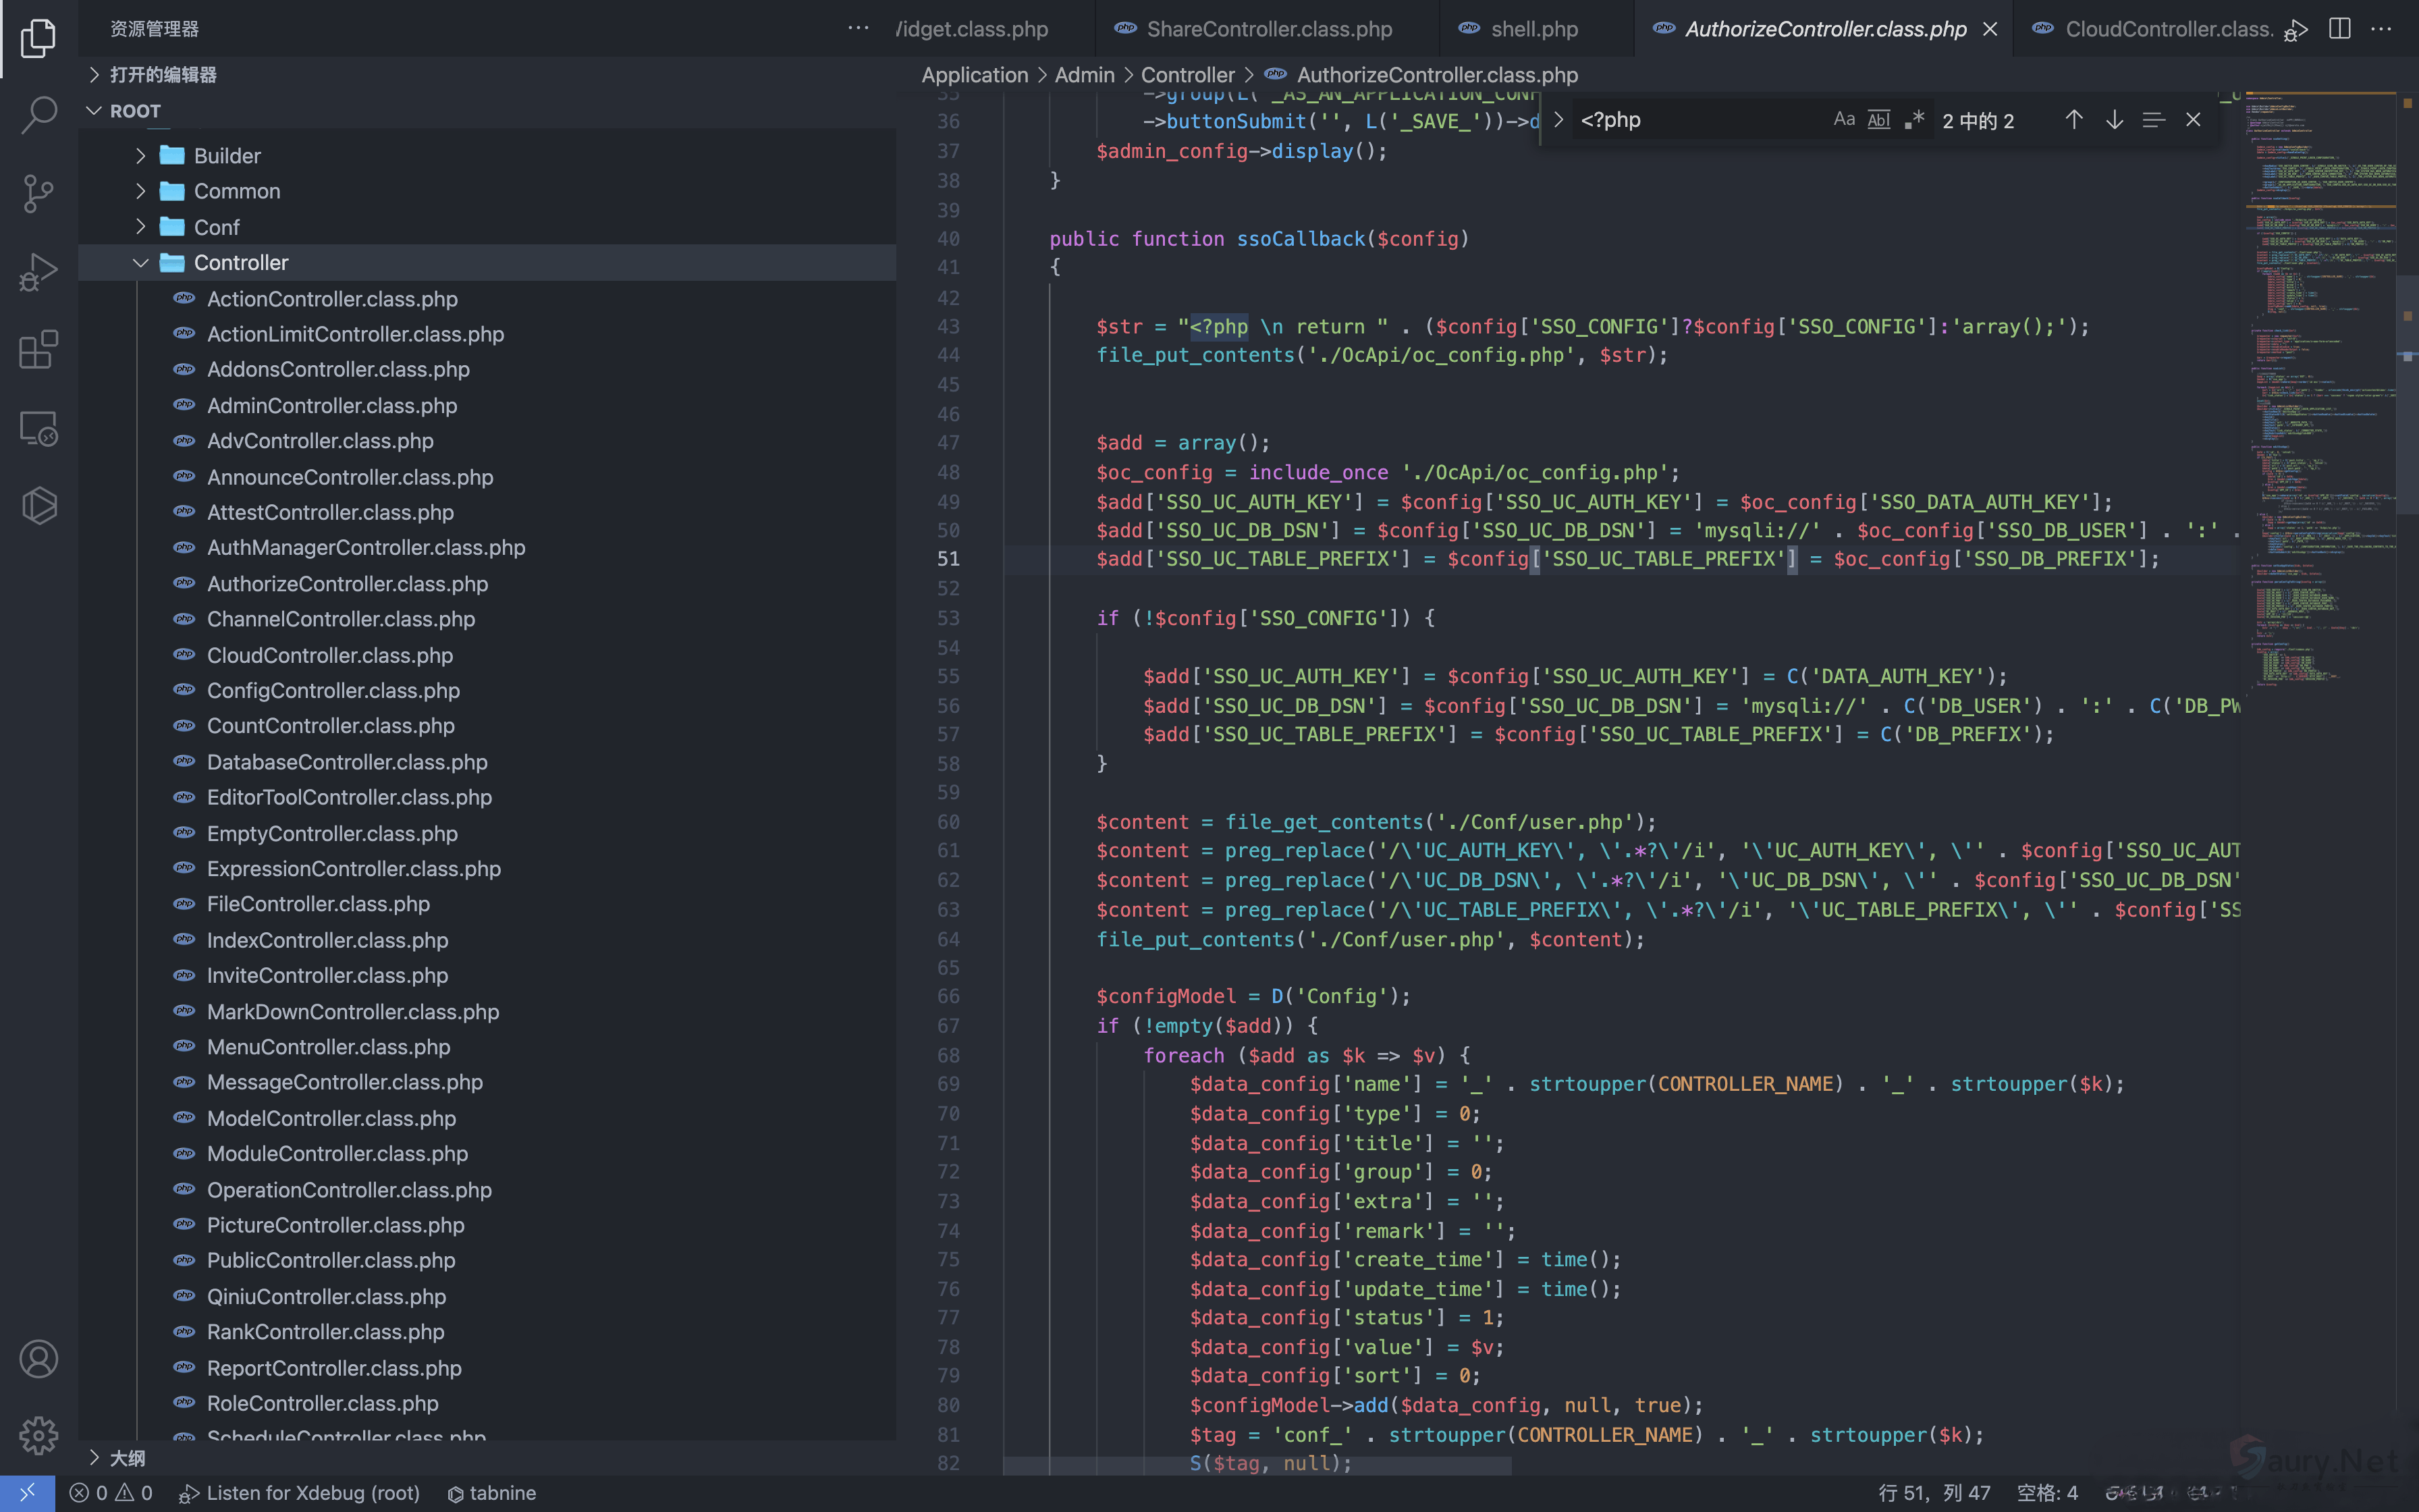
Task: Open the Search view in activity bar
Action: [38, 115]
